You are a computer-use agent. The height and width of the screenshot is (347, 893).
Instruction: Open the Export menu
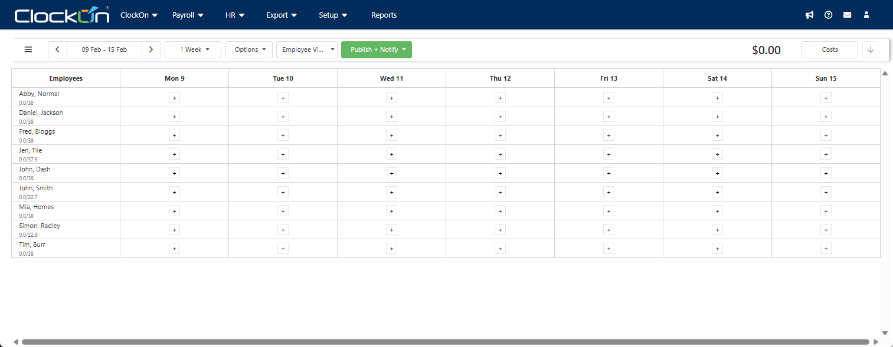(x=282, y=15)
